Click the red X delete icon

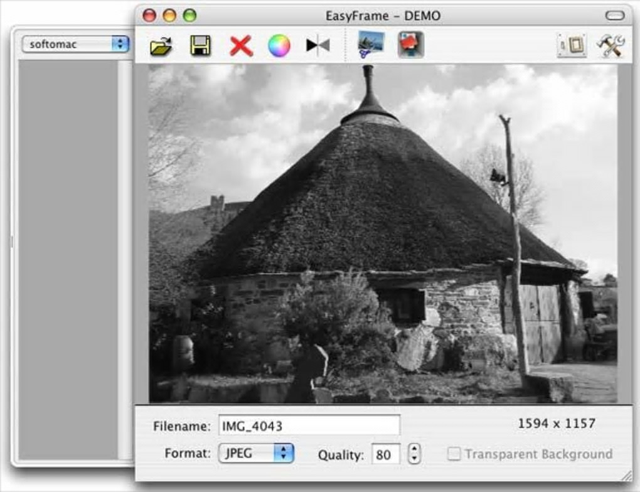point(241,45)
